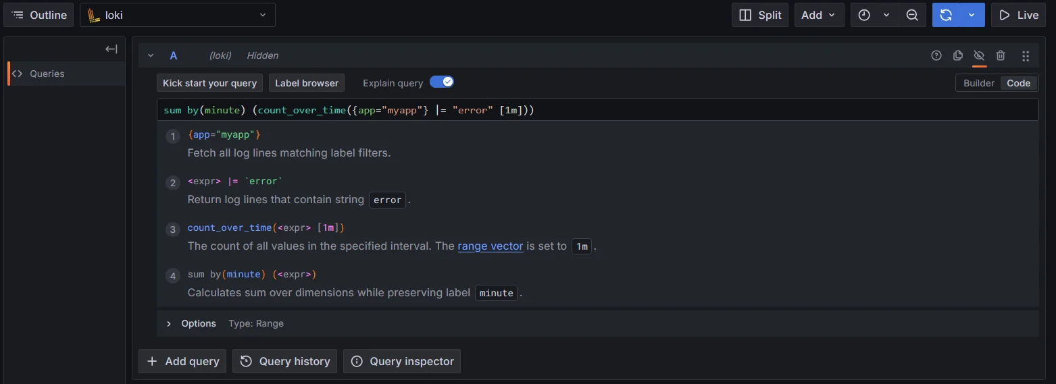Click the drag handle for query A
1056x384 pixels.
click(1025, 55)
